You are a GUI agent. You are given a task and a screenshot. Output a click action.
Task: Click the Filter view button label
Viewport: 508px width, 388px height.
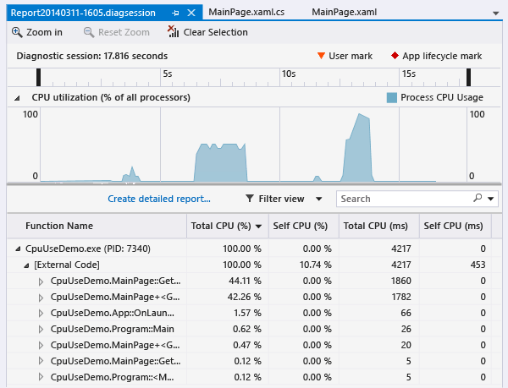point(281,199)
